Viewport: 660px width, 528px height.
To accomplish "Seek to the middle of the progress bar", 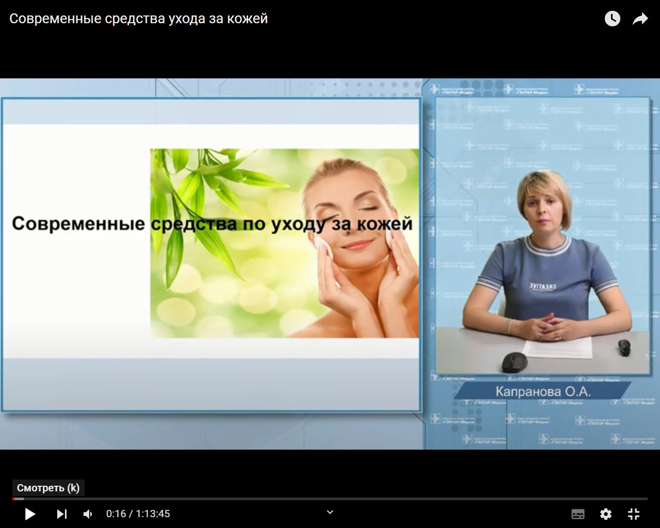I will tap(330, 499).
